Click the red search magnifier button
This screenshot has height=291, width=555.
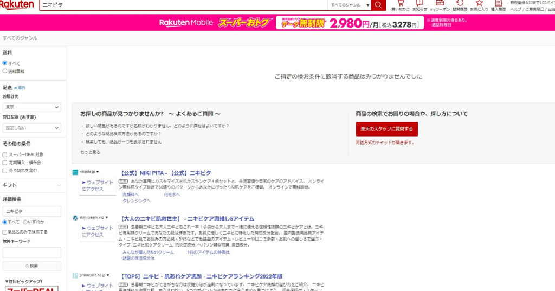click(378, 5)
